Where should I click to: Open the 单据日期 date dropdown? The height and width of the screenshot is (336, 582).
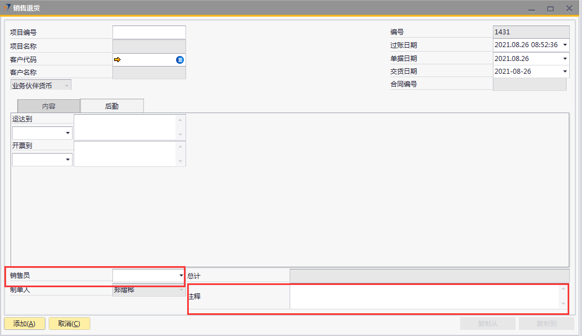tap(565, 58)
